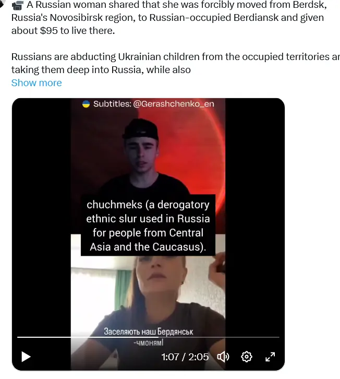Expand the video to fullscreen
This screenshot has width=340, height=379.
[x=270, y=357]
